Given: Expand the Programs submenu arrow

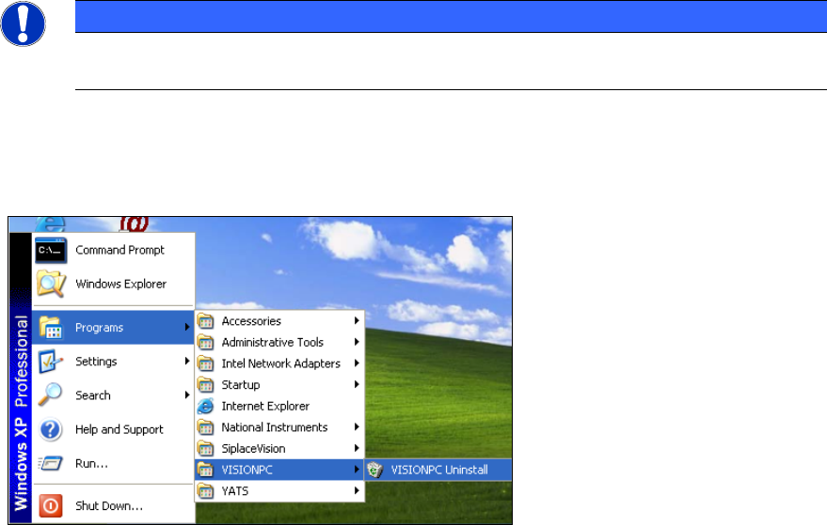Looking at the screenshot, I should tap(186, 327).
